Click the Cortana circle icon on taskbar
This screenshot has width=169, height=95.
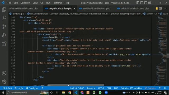point(51,93)
